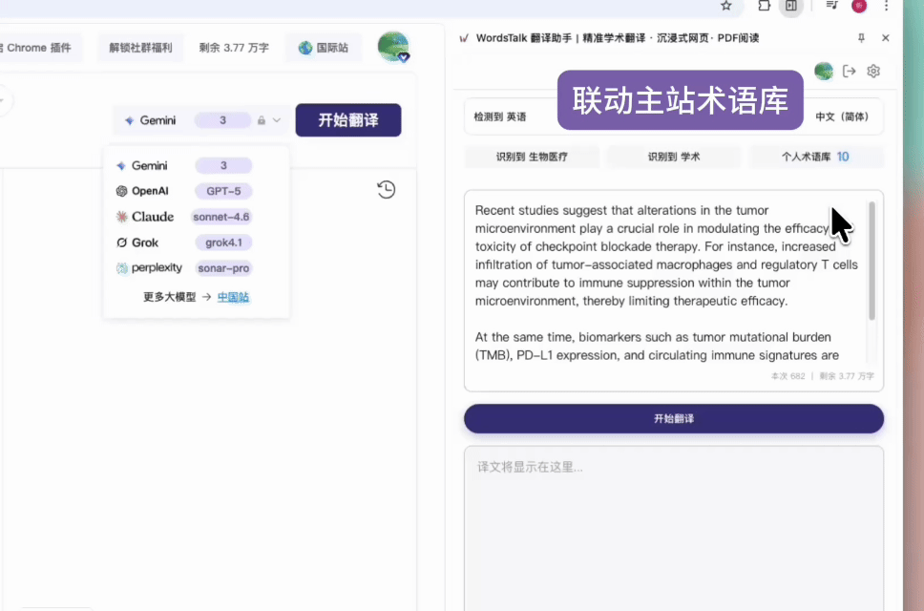Click the translation history clock icon
The height and width of the screenshot is (611, 924).
tap(386, 189)
